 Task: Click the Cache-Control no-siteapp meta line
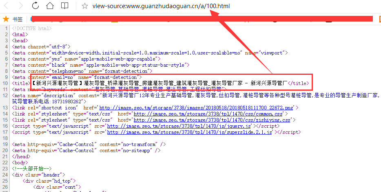pos(86,150)
